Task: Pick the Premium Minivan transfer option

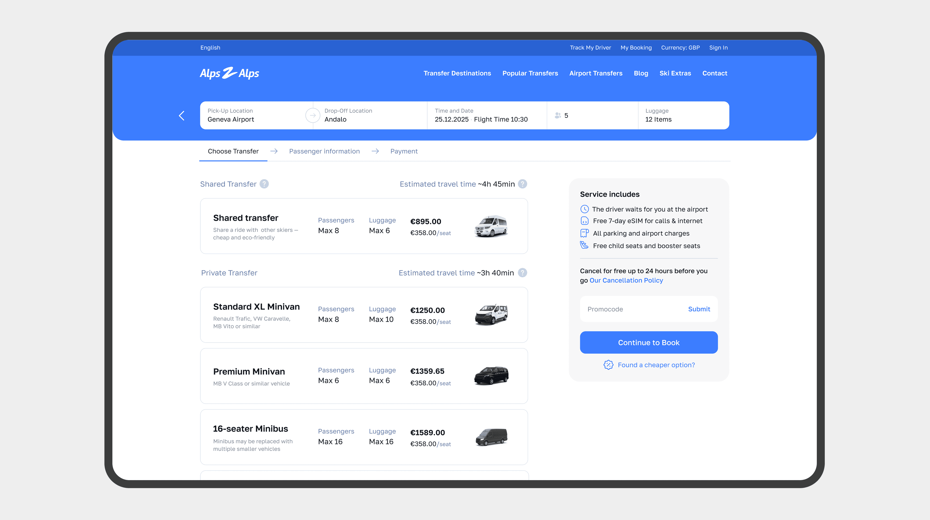Action: click(363, 376)
